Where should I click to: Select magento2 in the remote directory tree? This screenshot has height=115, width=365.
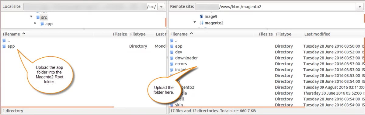click(214, 23)
